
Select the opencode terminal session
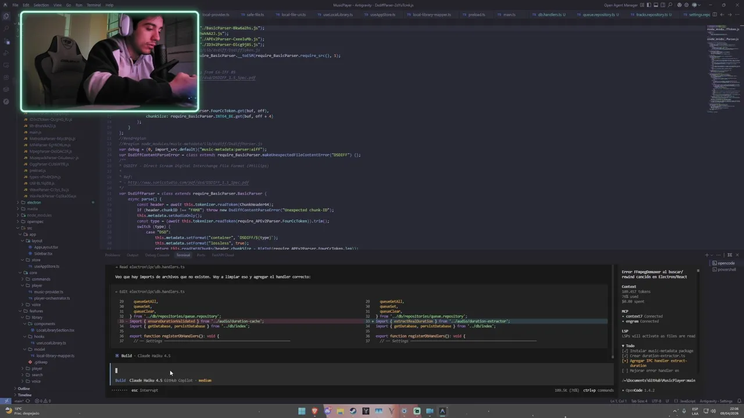pos(725,263)
